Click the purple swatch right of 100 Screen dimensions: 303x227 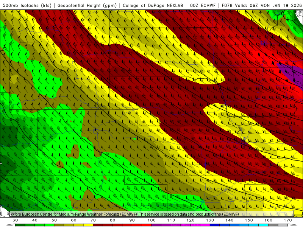(156, 225)
